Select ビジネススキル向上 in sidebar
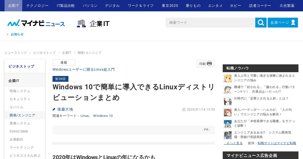 (x=25, y=156)
